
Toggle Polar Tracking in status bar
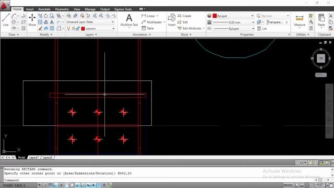(61, 185)
